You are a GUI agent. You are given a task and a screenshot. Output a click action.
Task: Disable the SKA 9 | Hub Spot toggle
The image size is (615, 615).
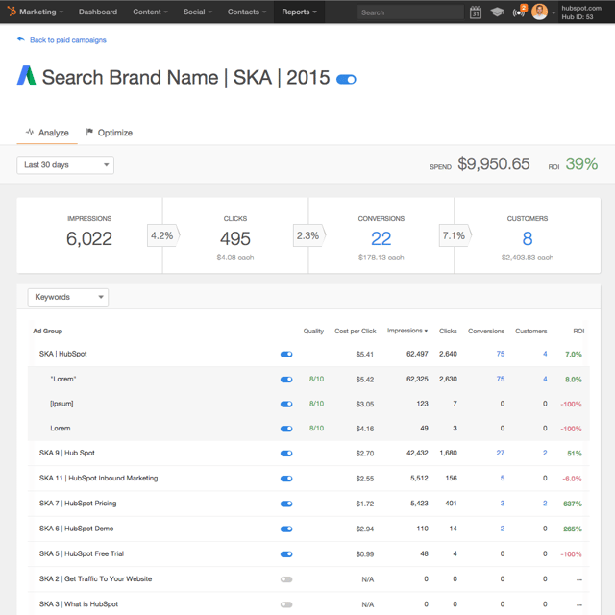[x=285, y=453]
